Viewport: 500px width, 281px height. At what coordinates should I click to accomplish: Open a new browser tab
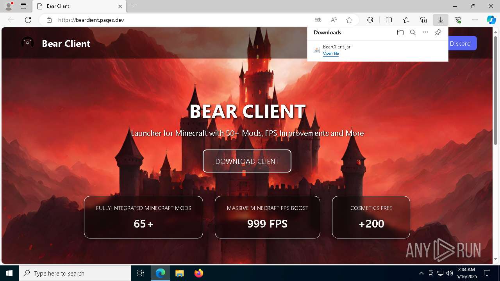(133, 6)
